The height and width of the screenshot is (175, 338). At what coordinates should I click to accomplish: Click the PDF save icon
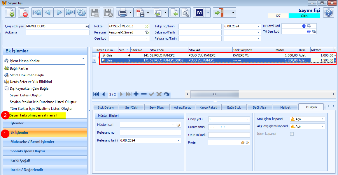140,13
